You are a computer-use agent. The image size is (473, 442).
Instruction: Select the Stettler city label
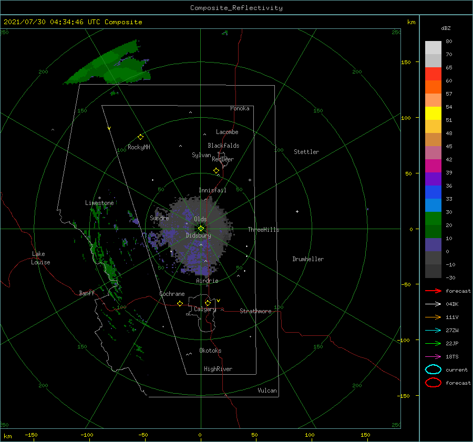306,152
